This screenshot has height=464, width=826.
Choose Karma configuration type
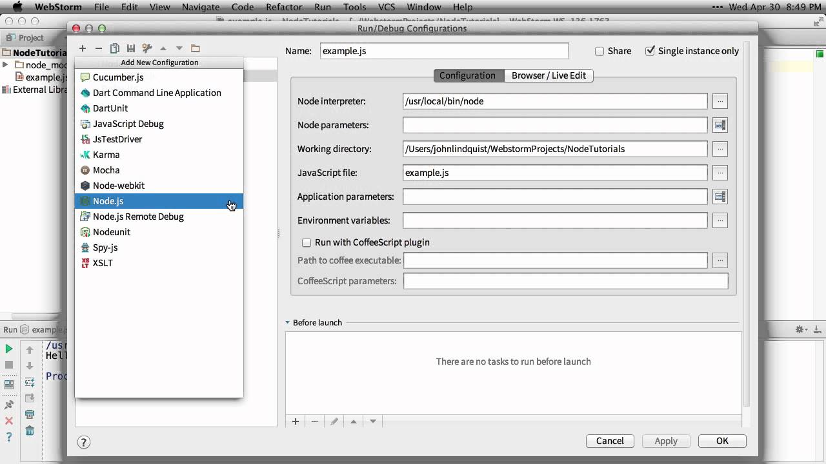pyautogui.click(x=159, y=155)
